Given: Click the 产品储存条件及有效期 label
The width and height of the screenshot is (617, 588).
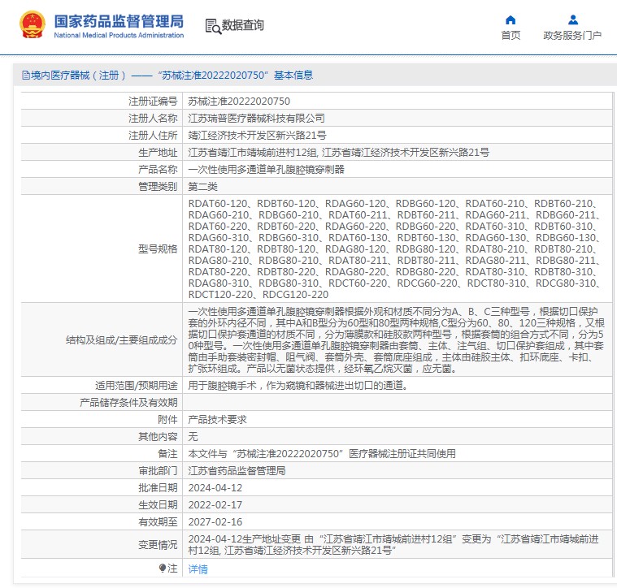Looking at the screenshot, I should tap(128, 403).
